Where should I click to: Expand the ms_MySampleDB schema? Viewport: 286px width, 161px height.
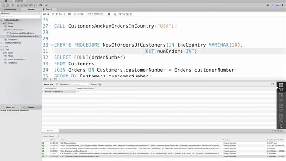[1, 43]
